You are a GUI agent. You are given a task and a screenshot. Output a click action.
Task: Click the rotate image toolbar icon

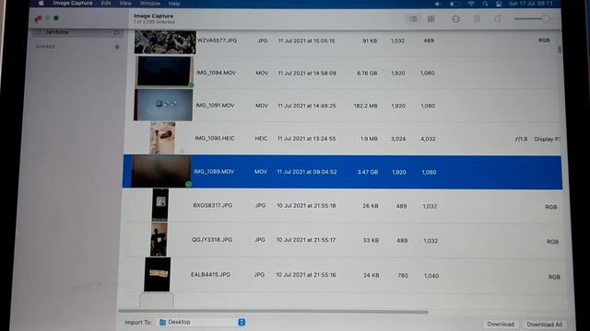(498, 18)
